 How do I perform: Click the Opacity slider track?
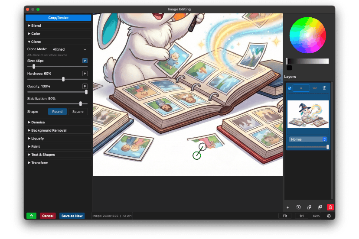57,92
